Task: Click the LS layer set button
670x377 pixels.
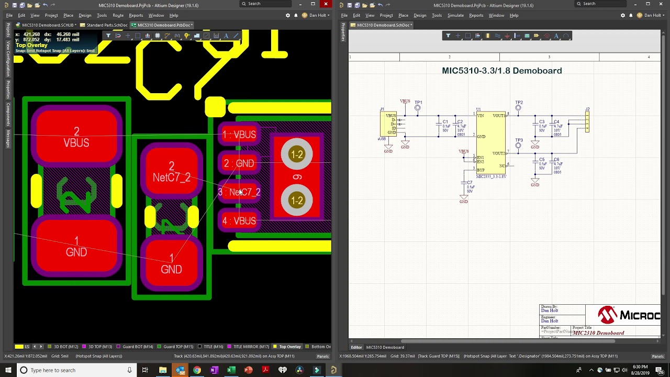Action: point(27,347)
